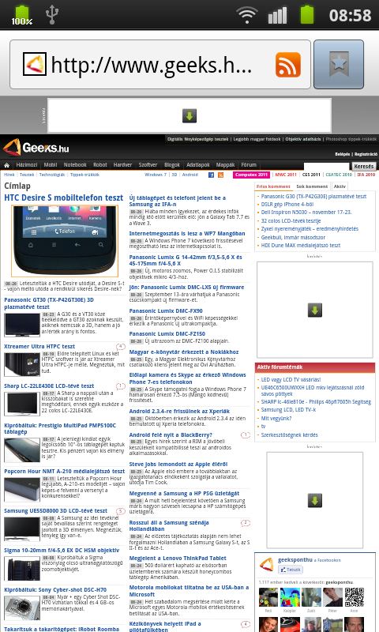The image size is (379, 632).
Task: Click the Keresés search button
Action: click(364, 166)
